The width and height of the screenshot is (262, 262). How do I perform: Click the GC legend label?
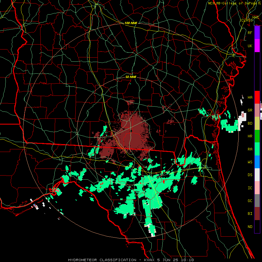pos(250,201)
